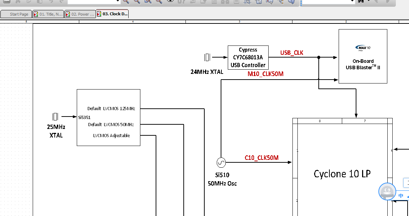Screen dimensions: 409x216
Task: Click the 25MHz XTAL label
Action: coord(56,131)
